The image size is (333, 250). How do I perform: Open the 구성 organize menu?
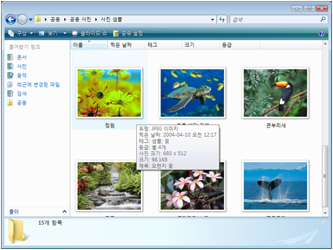[21, 34]
